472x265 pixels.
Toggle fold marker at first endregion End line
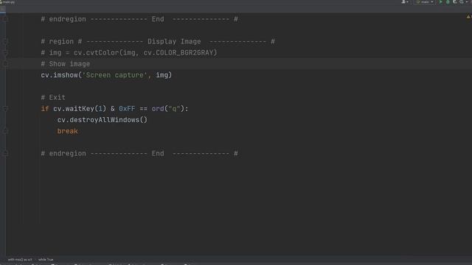[5, 19]
